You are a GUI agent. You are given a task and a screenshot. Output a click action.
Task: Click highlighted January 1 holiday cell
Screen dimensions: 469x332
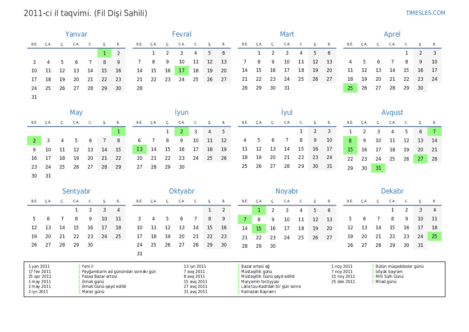[x=104, y=53]
